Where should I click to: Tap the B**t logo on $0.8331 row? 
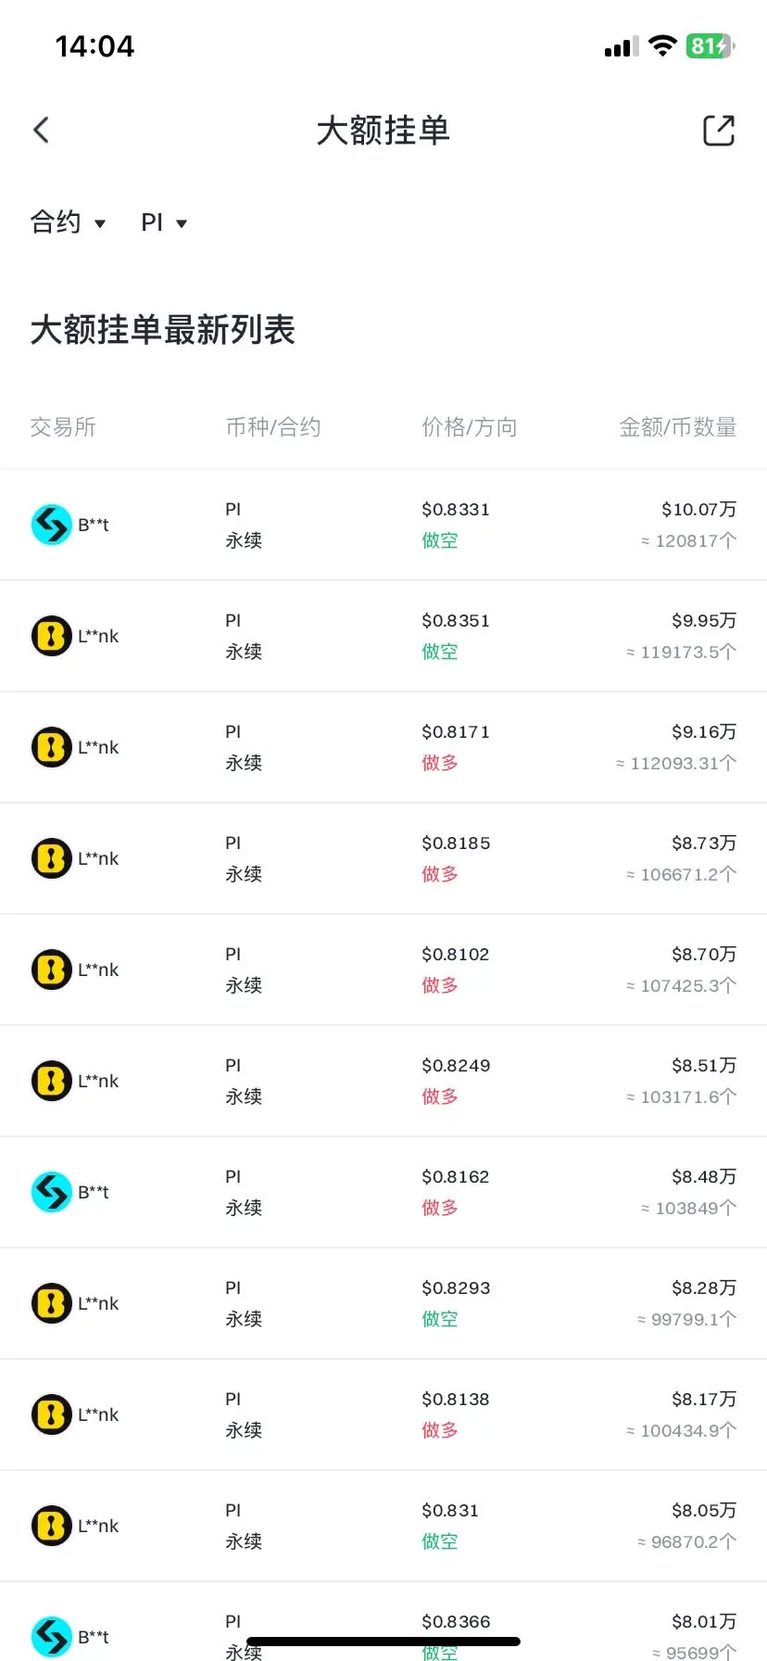click(x=51, y=525)
